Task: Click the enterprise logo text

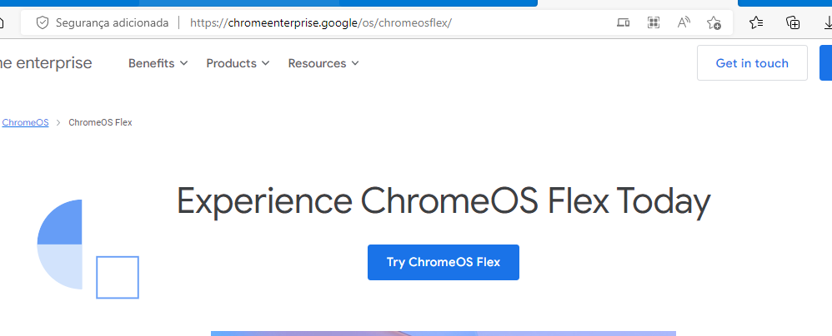Action: tap(46, 63)
